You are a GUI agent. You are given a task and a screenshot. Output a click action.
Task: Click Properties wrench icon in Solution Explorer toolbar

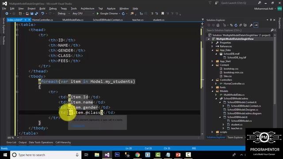[x=251, y=25]
